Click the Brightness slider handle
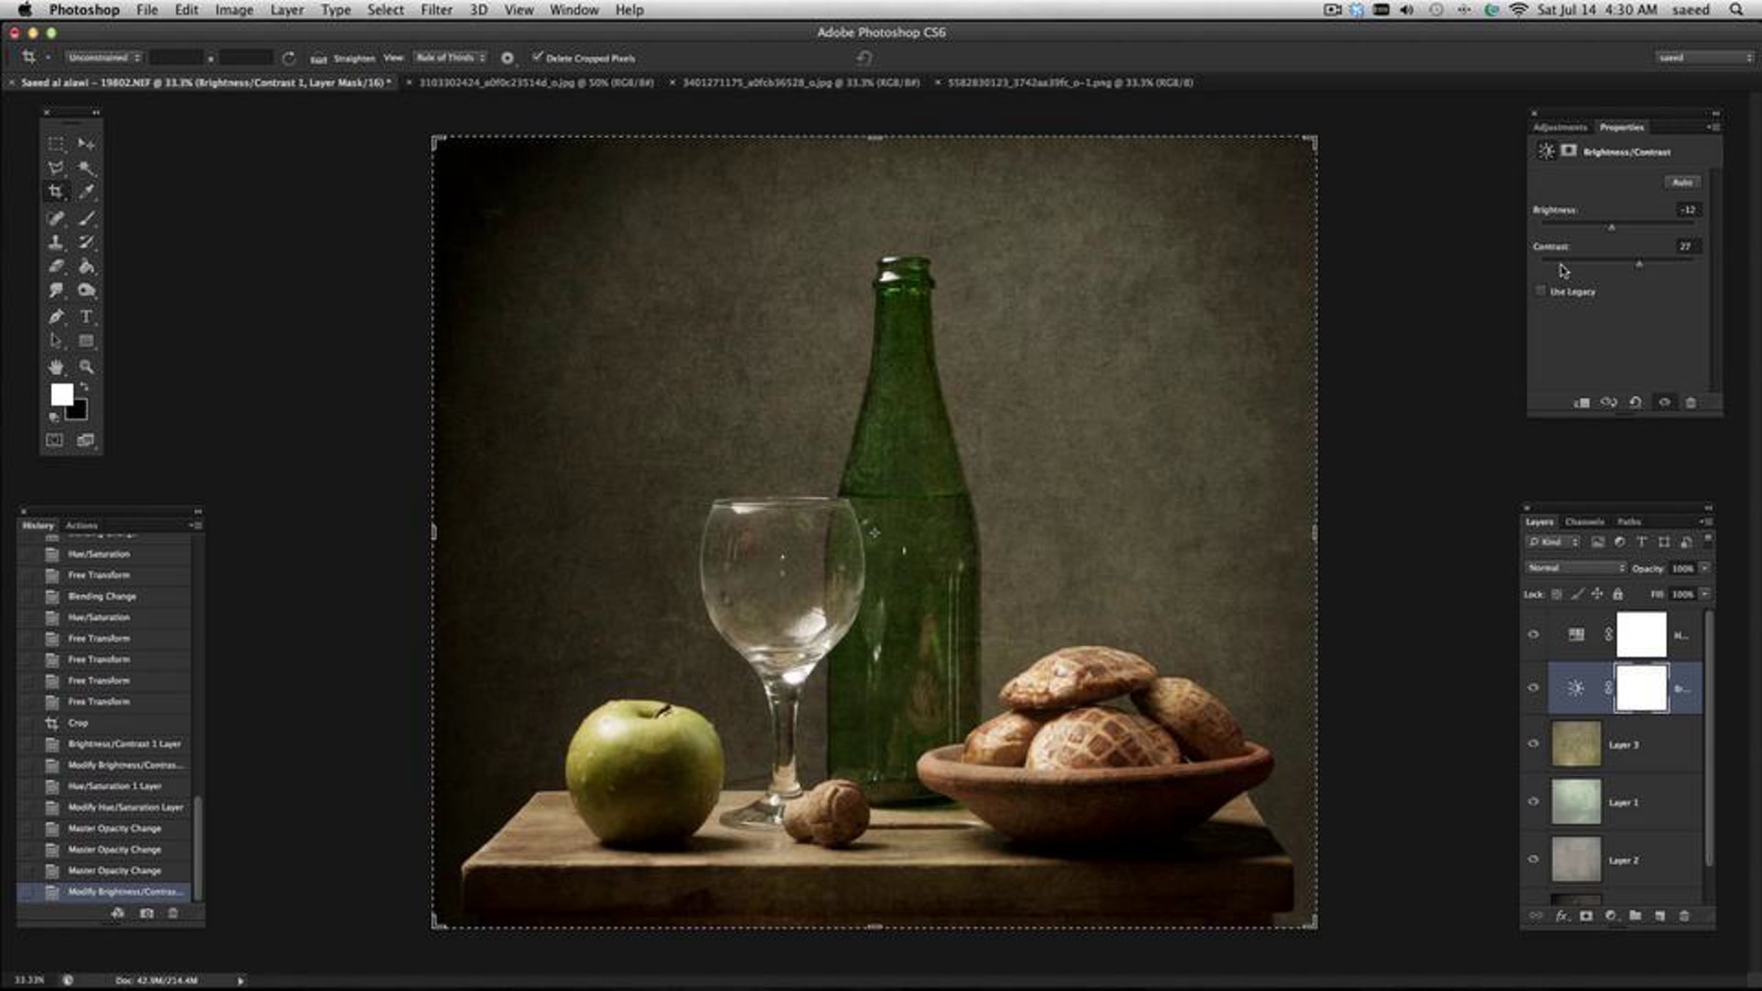 click(1611, 228)
